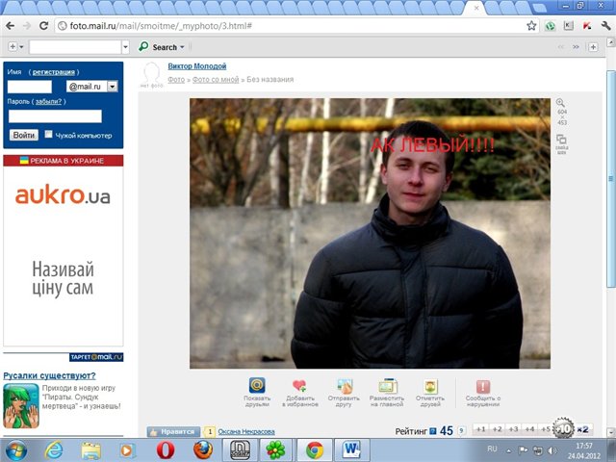Click the red Kaspersky extension icon
This screenshot has width=616, height=462.
click(587, 26)
